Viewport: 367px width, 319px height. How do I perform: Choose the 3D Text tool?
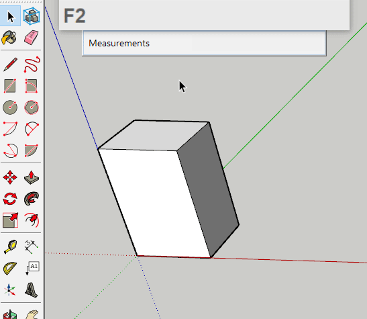[x=32, y=290]
